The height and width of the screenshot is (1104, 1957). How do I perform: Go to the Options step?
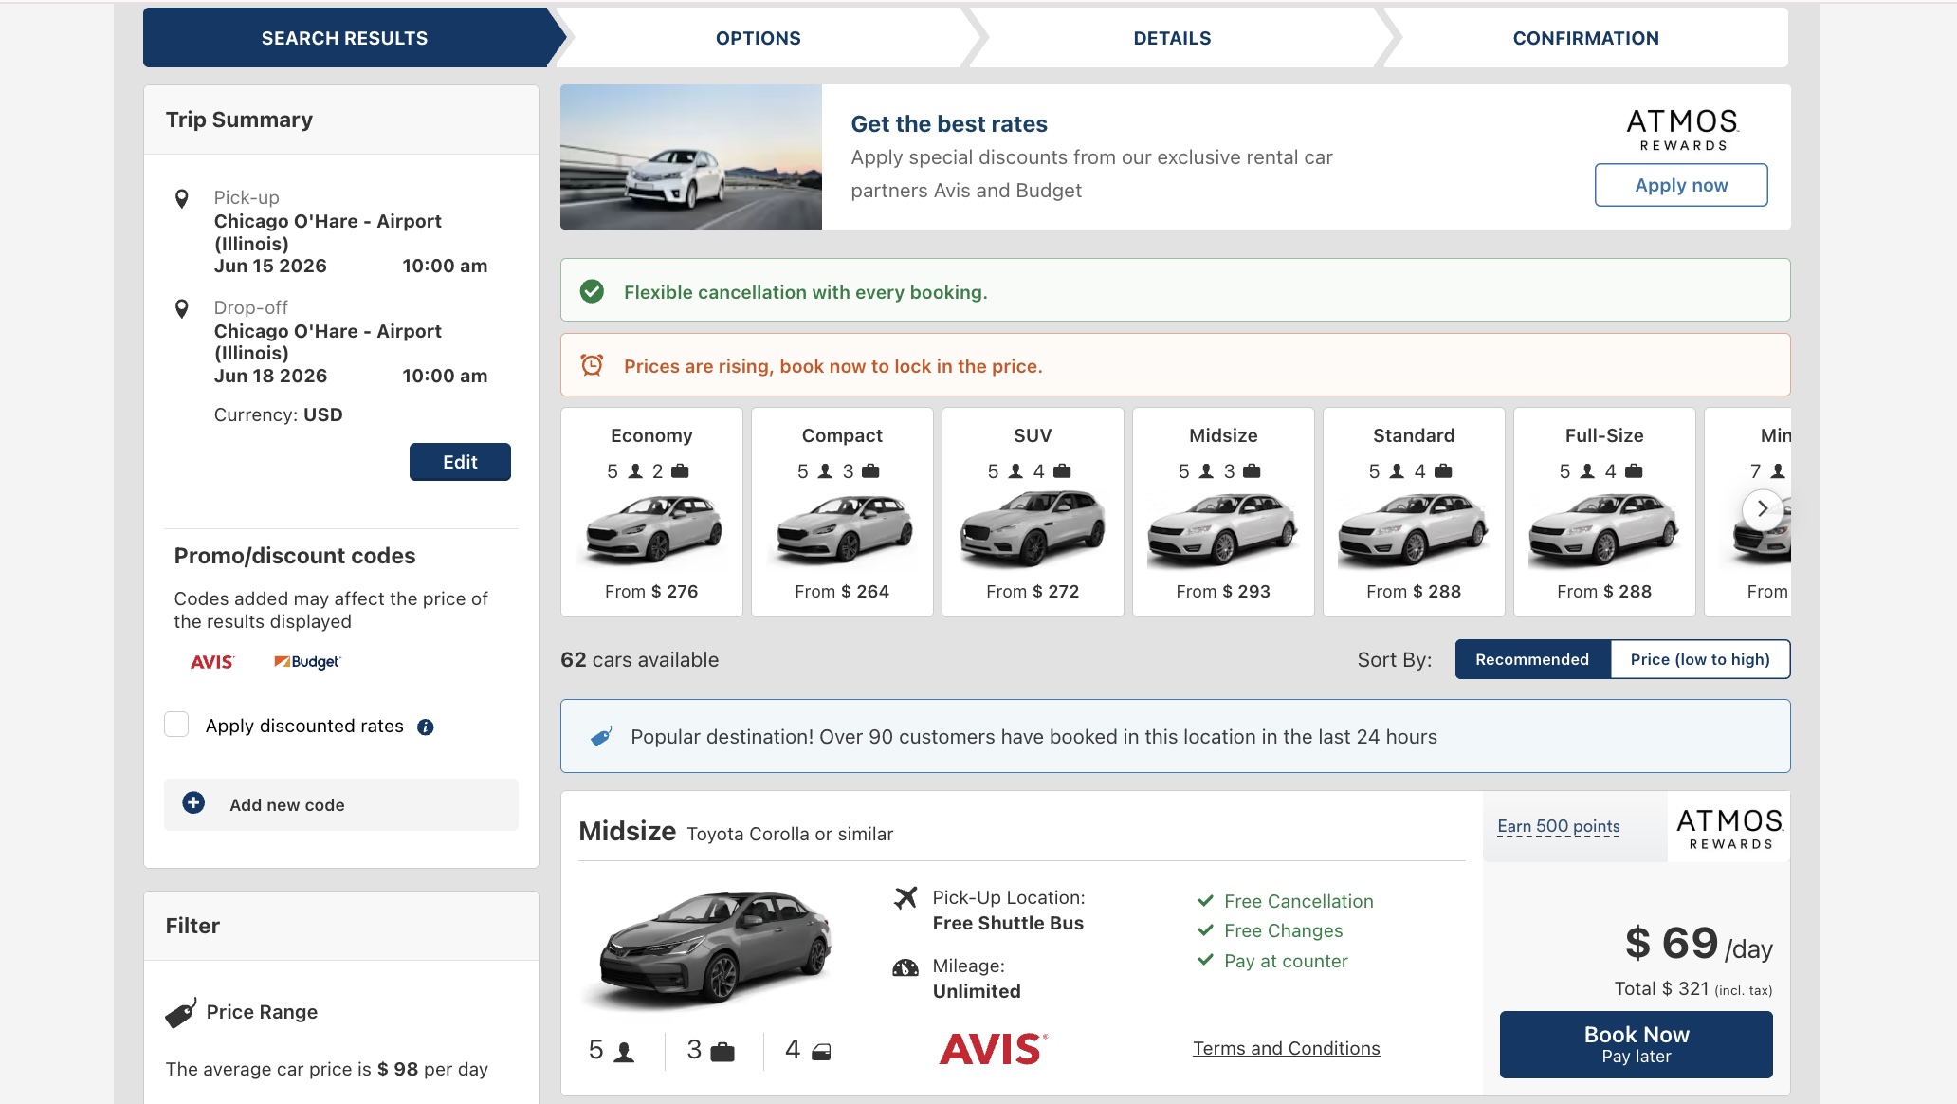coord(759,38)
